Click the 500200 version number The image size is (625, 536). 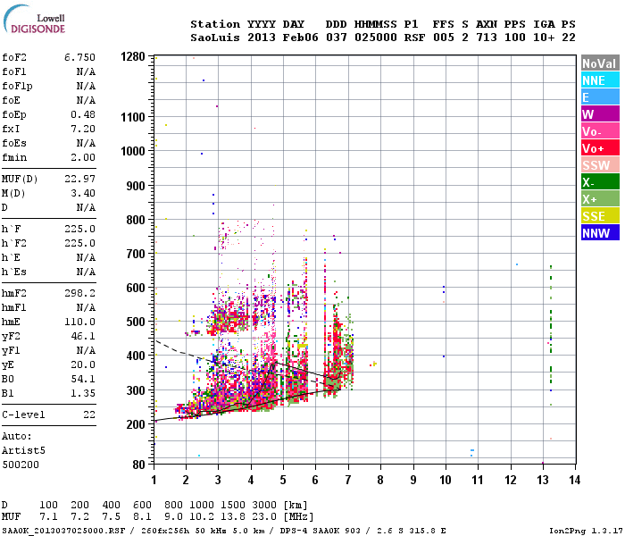(x=21, y=465)
